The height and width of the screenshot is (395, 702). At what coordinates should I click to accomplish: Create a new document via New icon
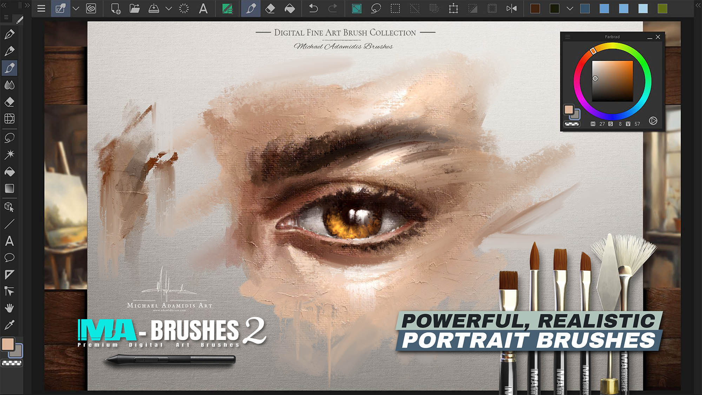pos(115,8)
